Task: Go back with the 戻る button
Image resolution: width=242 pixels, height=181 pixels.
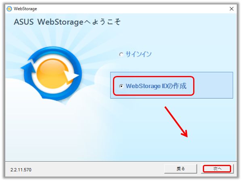Action: coord(180,168)
